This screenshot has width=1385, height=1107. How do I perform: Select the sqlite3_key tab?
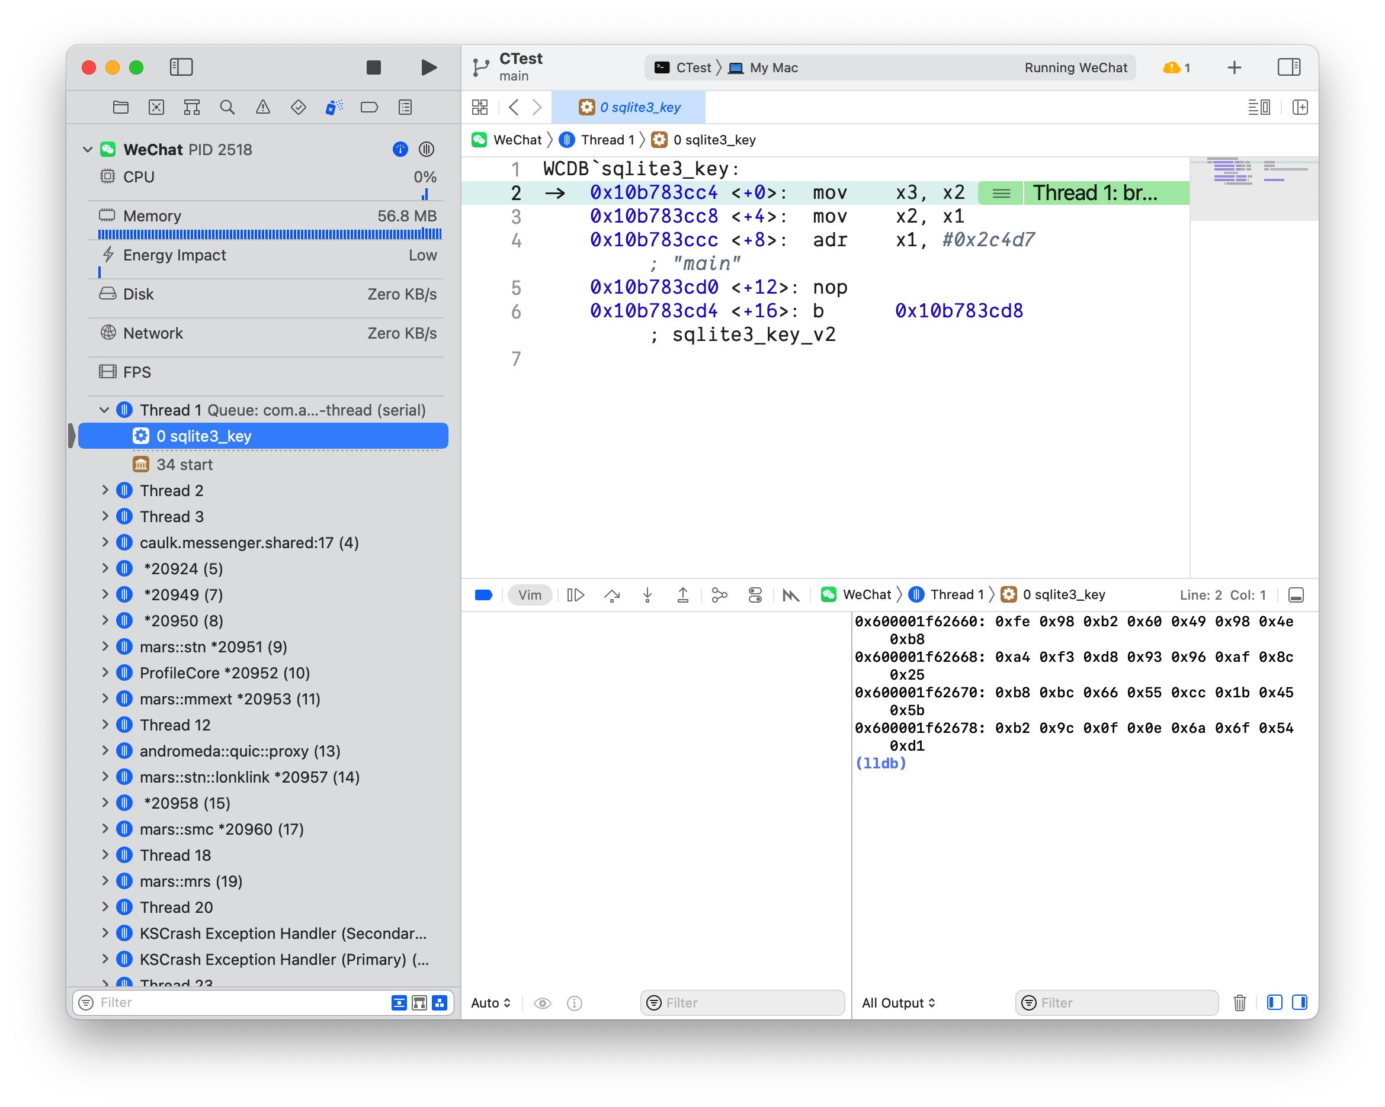pos(637,105)
